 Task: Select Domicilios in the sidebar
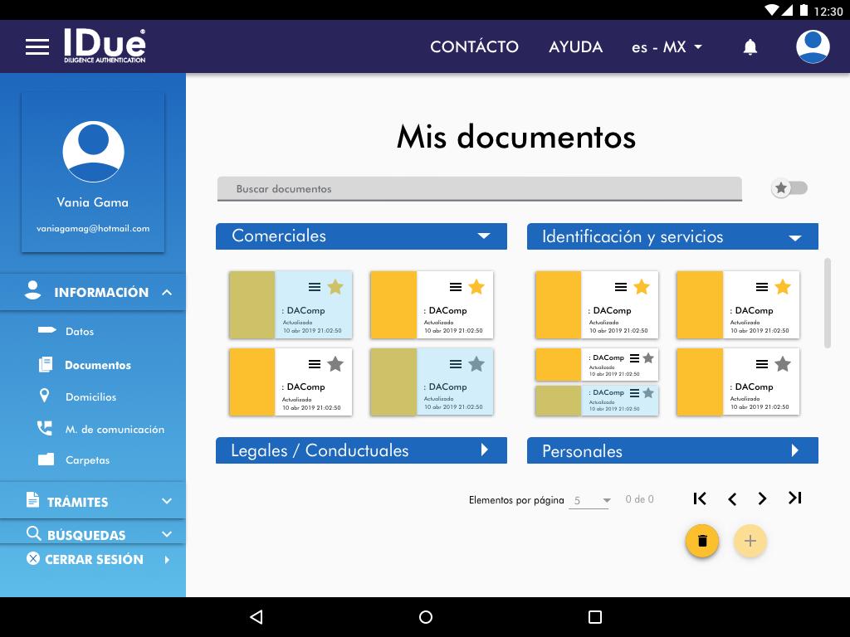pyautogui.click(x=90, y=397)
